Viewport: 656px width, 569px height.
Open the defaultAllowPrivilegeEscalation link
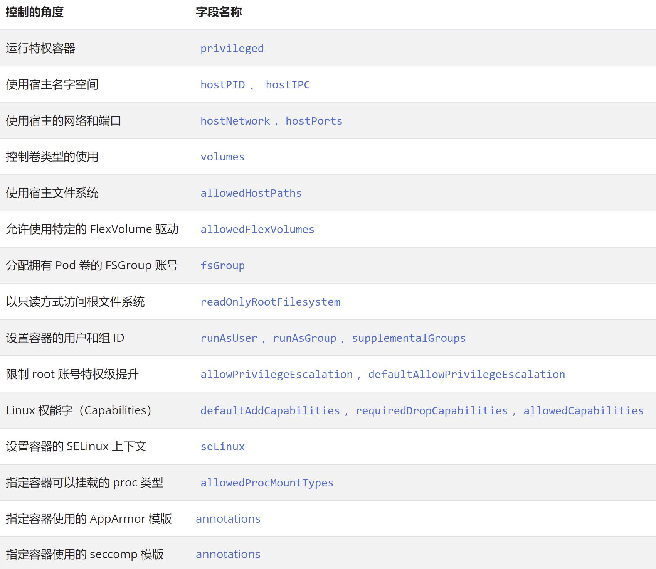click(466, 374)
